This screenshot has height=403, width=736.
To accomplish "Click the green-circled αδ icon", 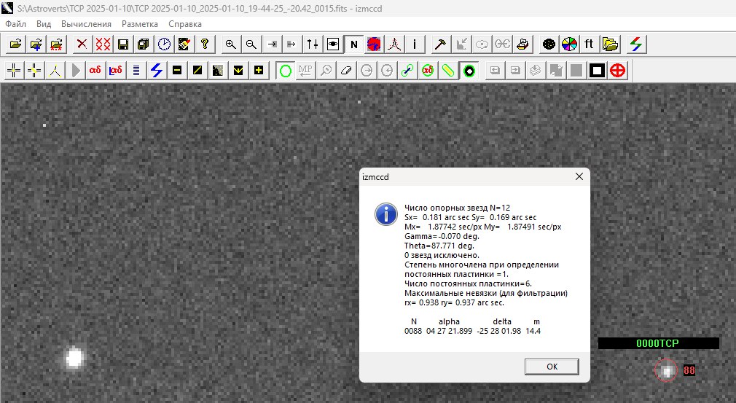I will [x=428, y=71].
